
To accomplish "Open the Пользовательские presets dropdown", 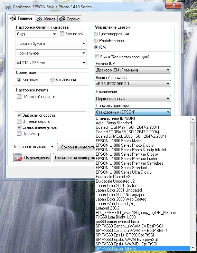I will 33,147.
